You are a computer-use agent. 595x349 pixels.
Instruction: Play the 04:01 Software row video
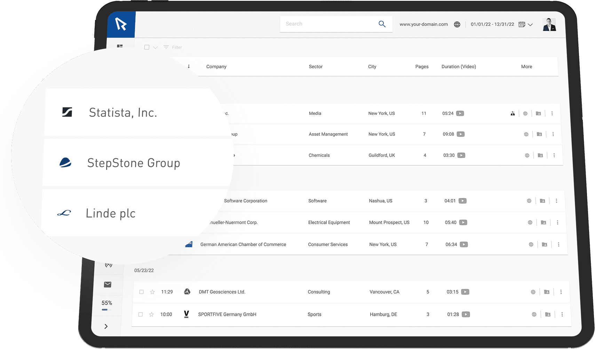click(x=462, y=201)
